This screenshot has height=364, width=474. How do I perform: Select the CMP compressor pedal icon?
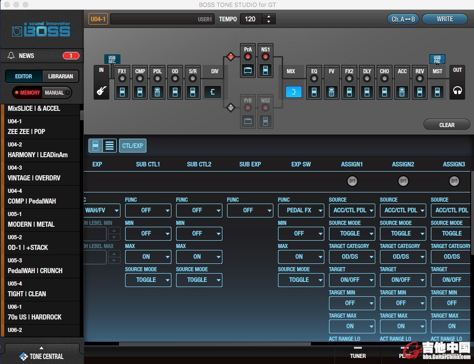tap(139, 92)
